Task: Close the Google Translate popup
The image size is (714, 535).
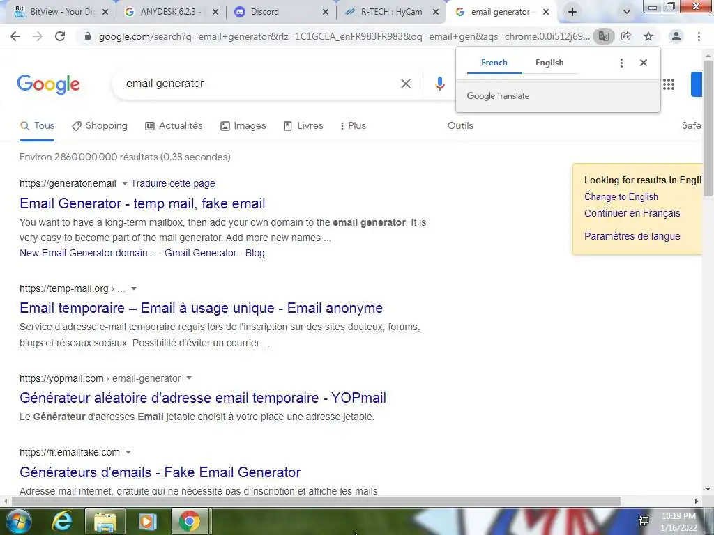Action: pos(644,63)
